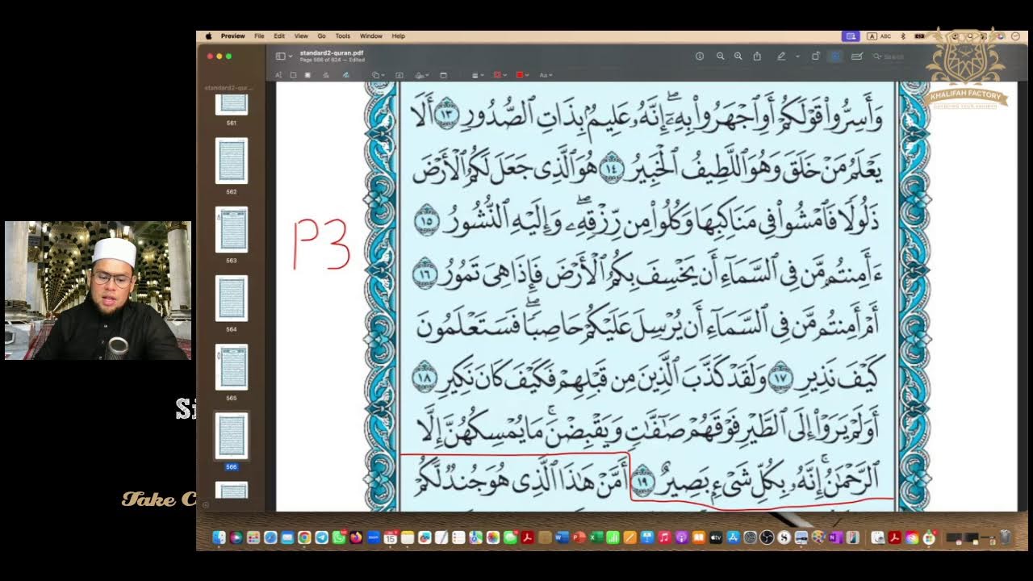Open Microsoft Excel from the Dock
Viewport: 1033px width, 581px height.
(596, 537)
